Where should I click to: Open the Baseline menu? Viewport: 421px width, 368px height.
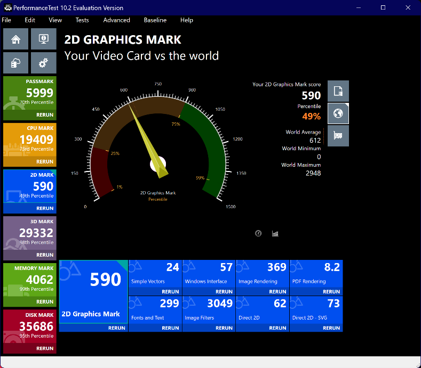click(x=155, y=20)
